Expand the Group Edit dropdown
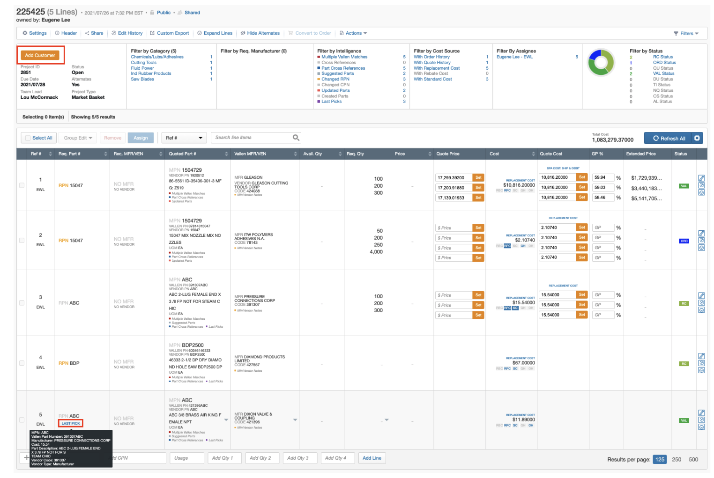Image resolution: width=714 pixels, height=478 pixels. pos(77,138)
